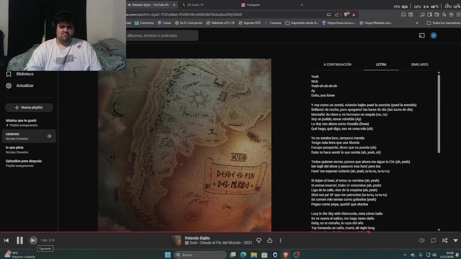Click install app icon in address bar
Screen dimensions: 461x259
(x=329, y=14)
